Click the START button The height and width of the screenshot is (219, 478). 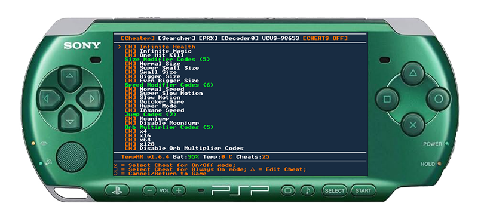[363, 191]
